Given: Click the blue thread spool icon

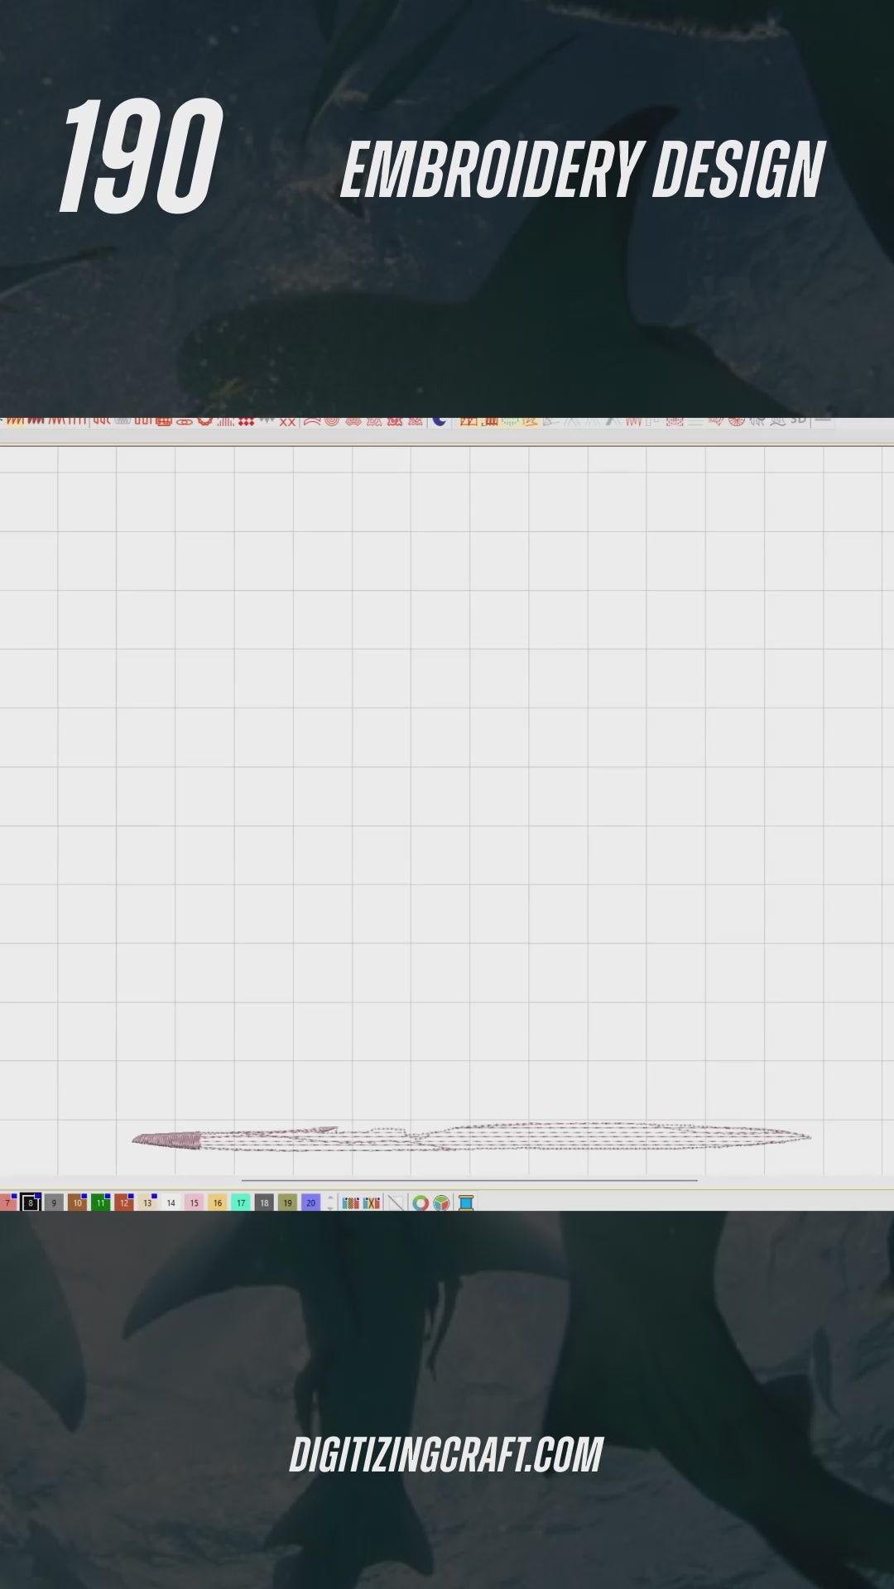Looking at the screenshot, I should 466,1203.
